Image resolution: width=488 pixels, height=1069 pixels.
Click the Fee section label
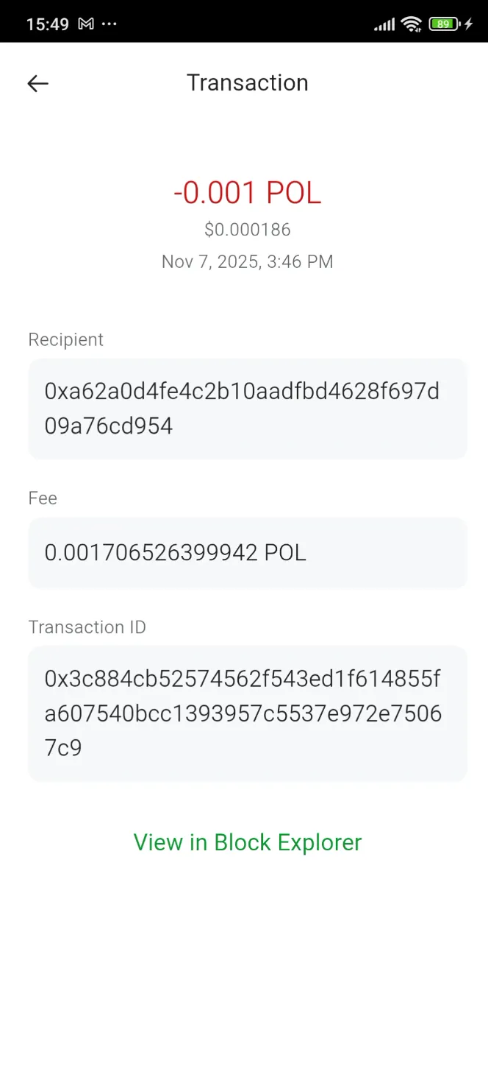[43, 498]
